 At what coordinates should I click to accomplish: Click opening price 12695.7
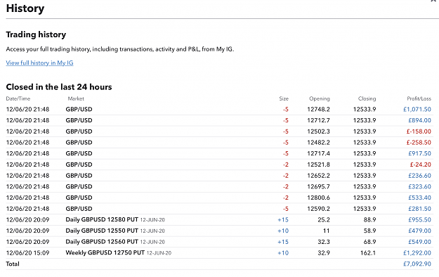[x=318, y=187]
